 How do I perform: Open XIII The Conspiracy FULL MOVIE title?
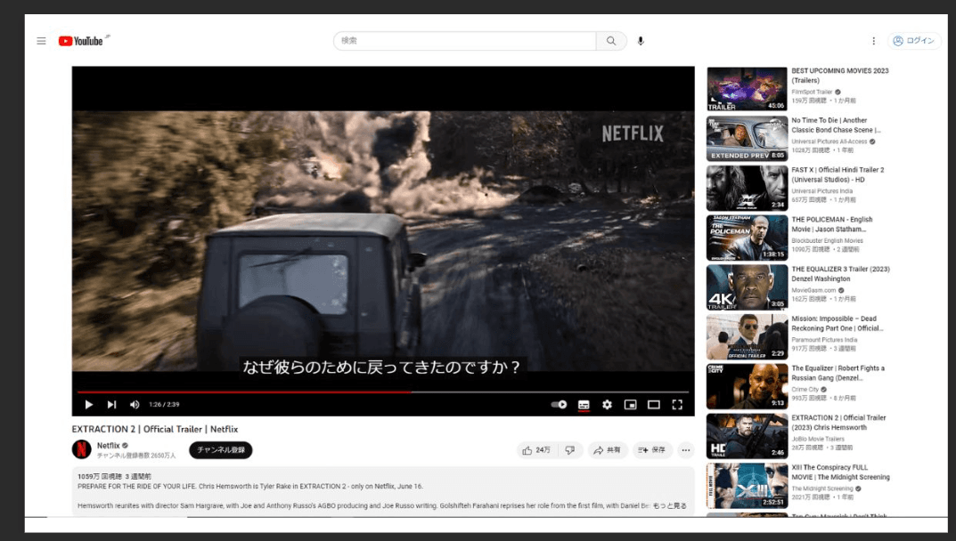840,472
